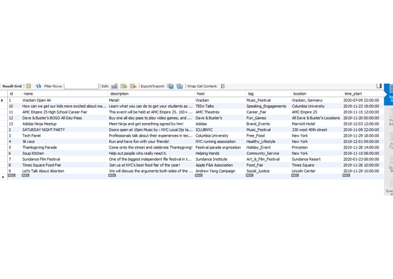Screen dimensions: 393x279
Task: Select the 'How can we get our kids' cell
Action: click(x=64, y=106)
